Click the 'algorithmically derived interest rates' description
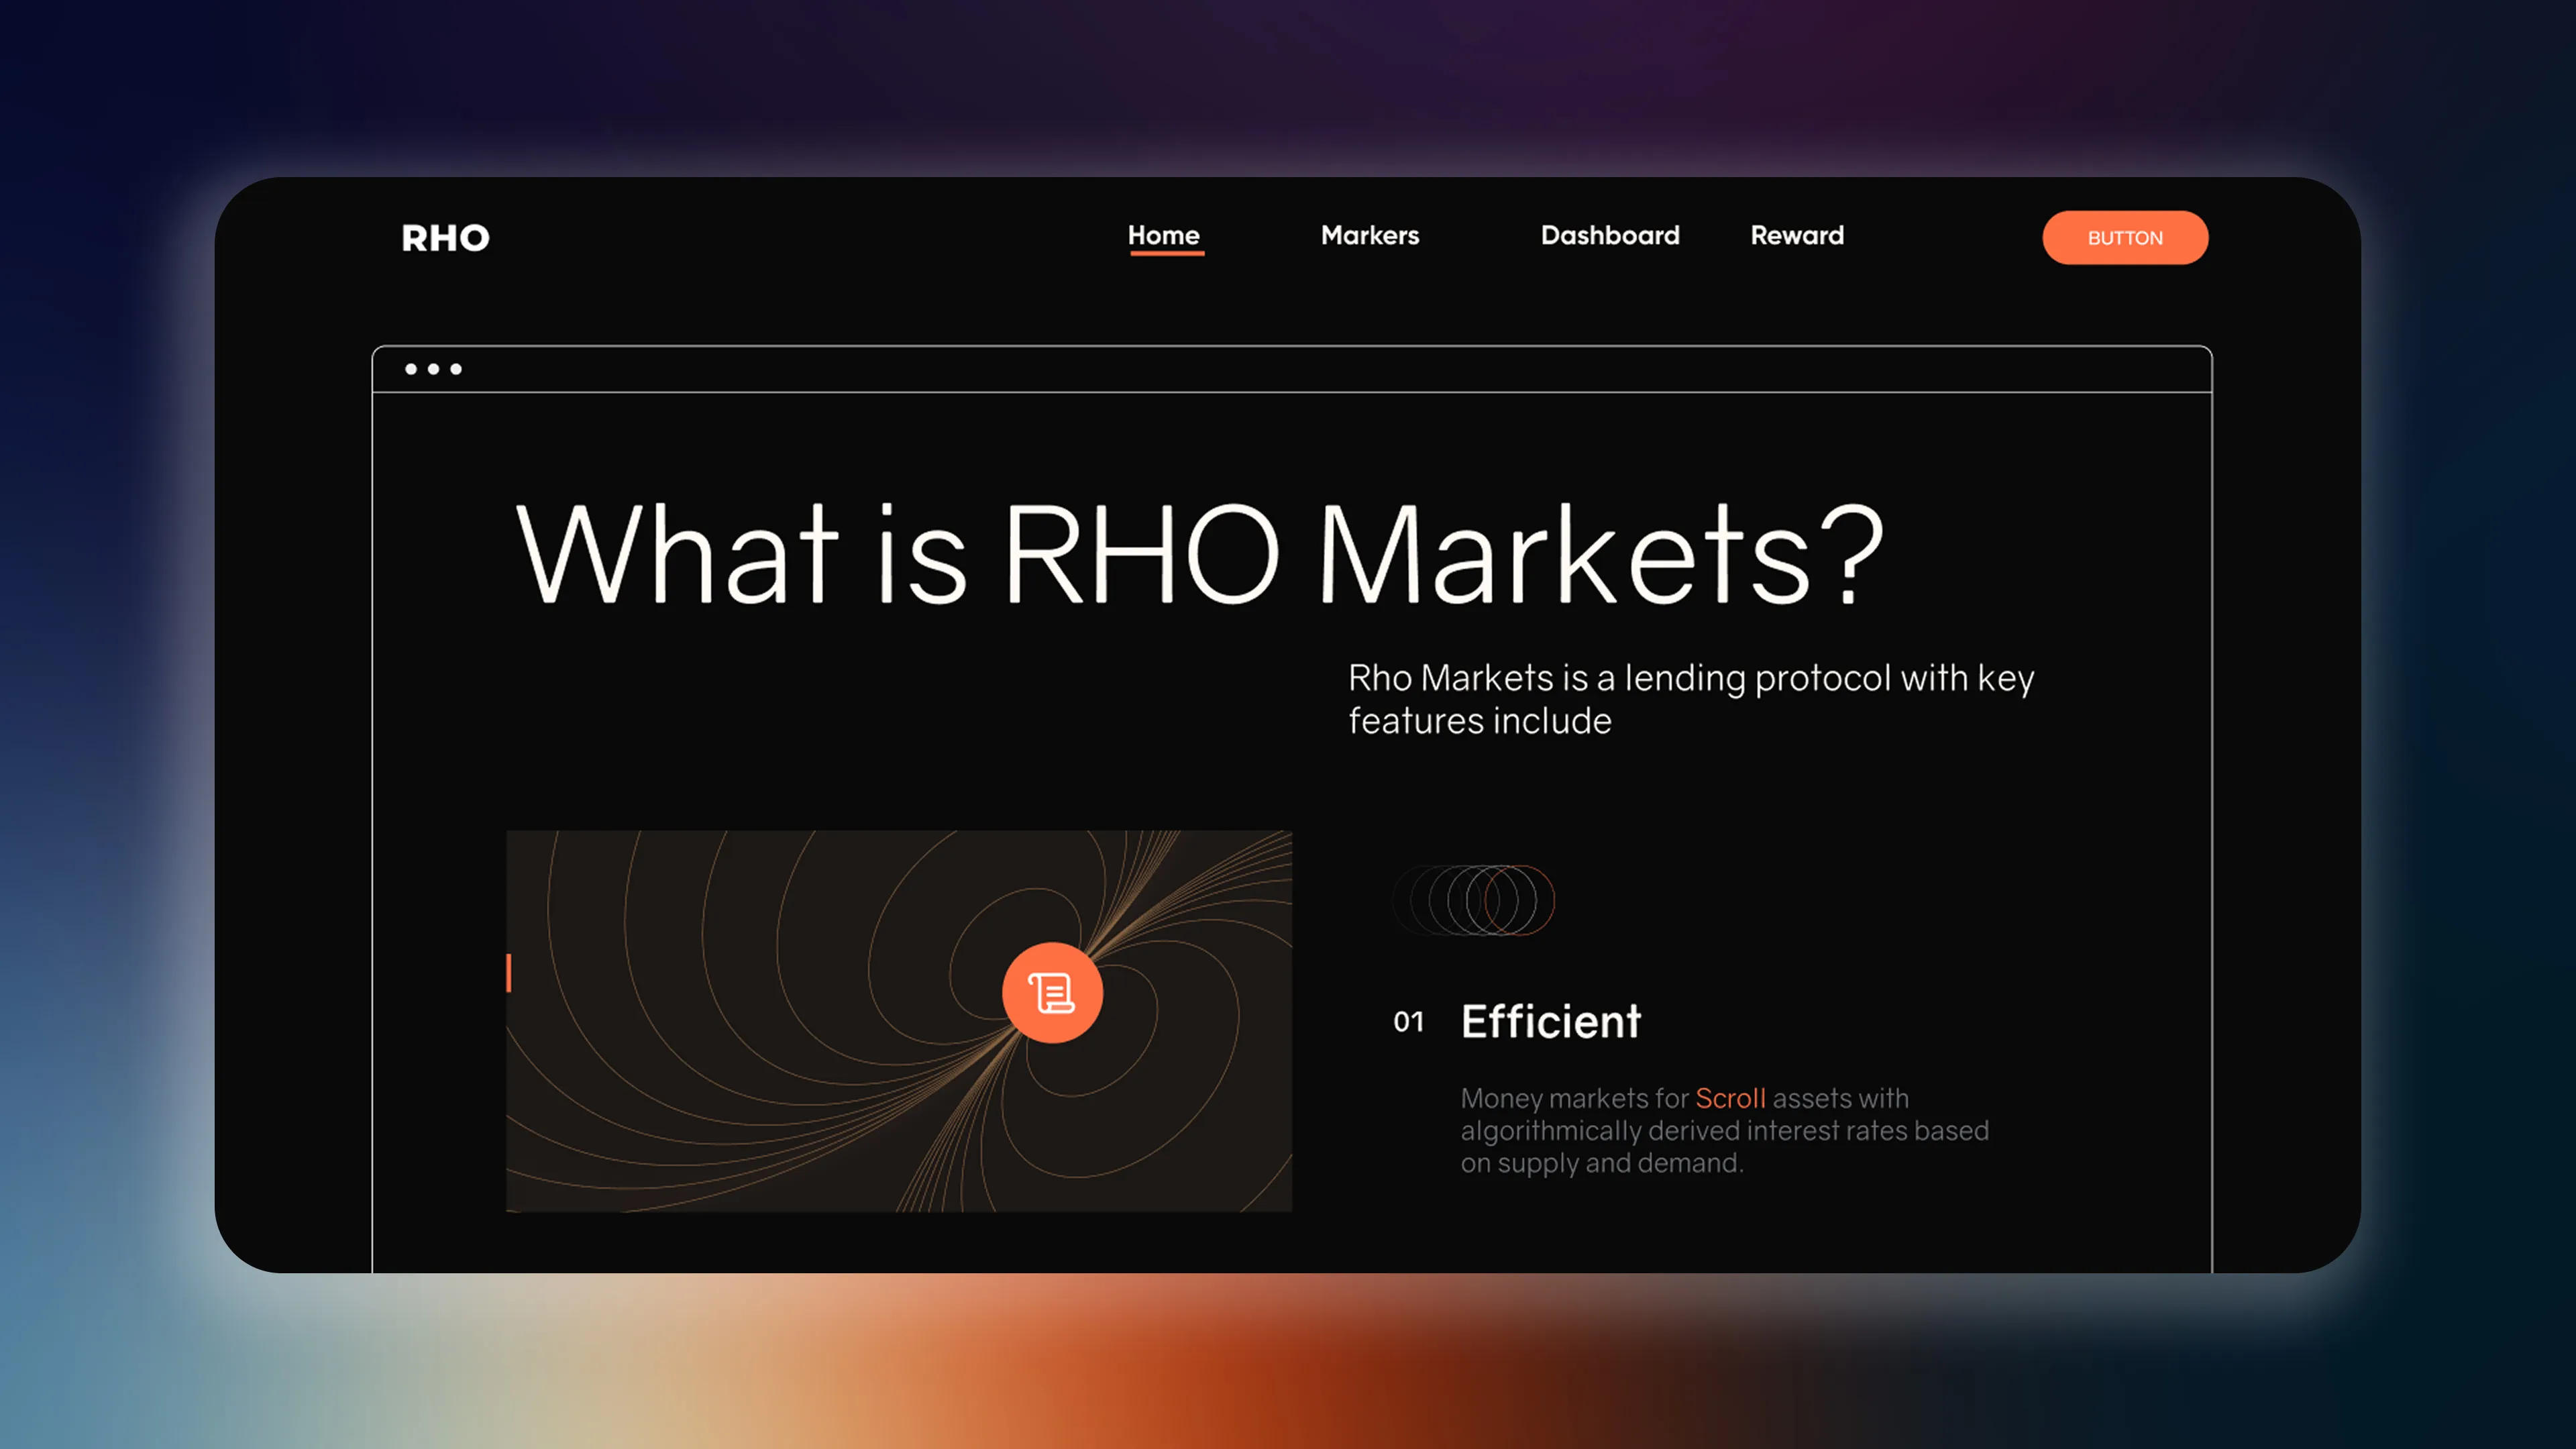Screen dimensions: 2576x1449 click(1724, 1131)
